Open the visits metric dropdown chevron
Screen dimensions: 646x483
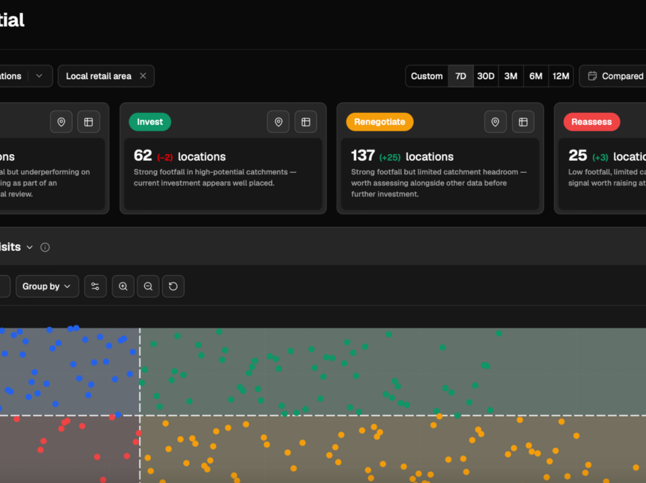(x=30, y=248)
